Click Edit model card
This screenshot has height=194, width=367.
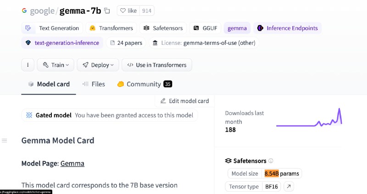pyautogui.click(x=184, y=101)
